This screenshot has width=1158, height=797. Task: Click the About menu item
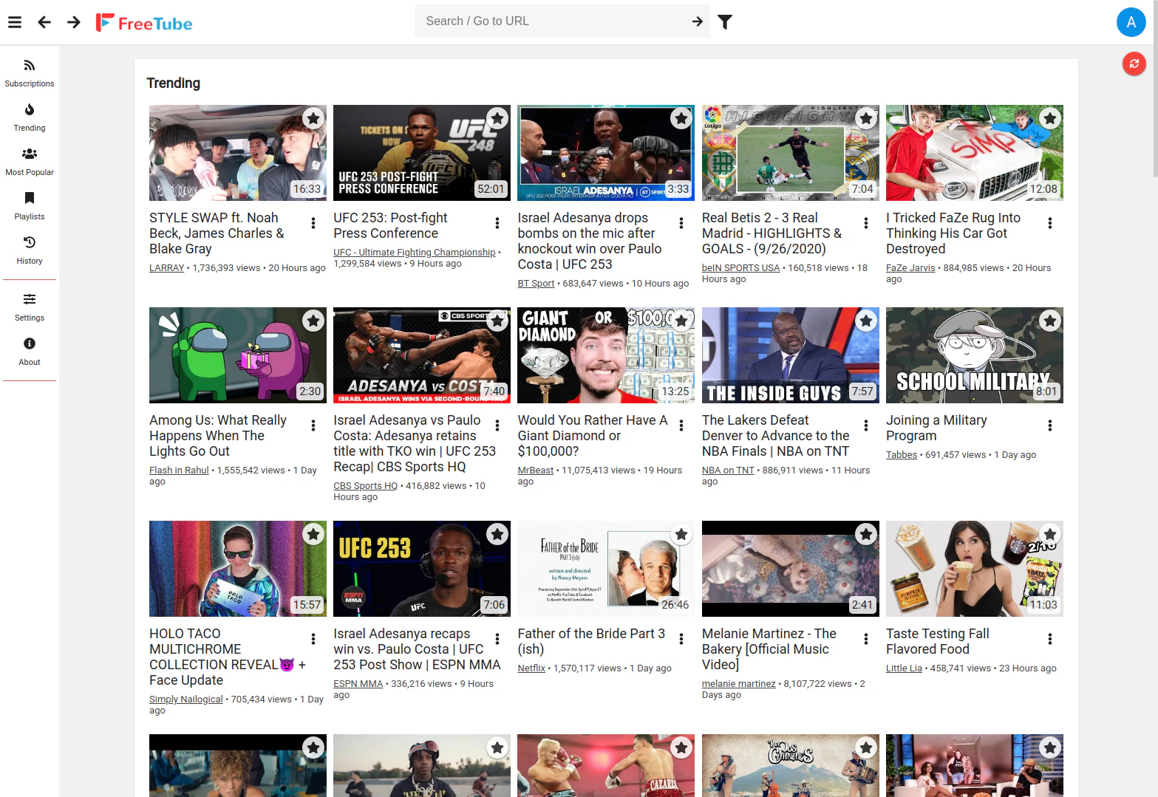[x=29, y=351]
